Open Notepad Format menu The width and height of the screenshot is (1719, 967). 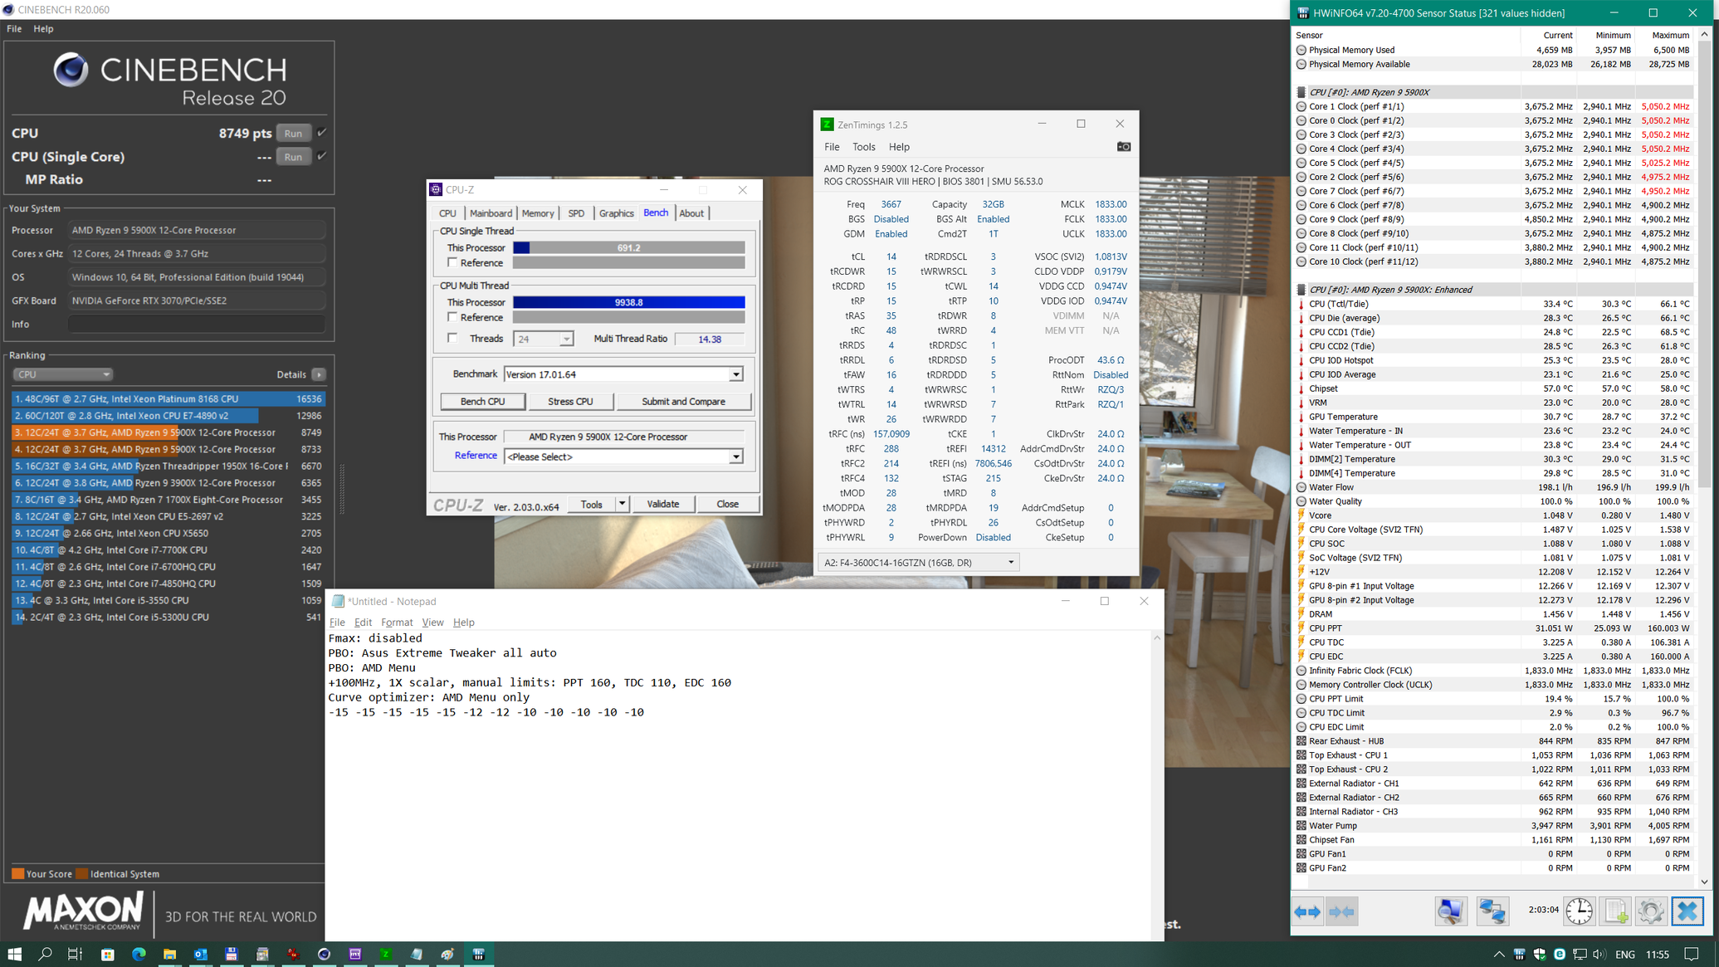[x=397, y=623]
